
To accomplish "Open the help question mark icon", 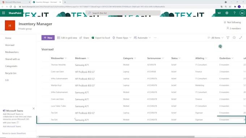I will (x=234, y=13).
